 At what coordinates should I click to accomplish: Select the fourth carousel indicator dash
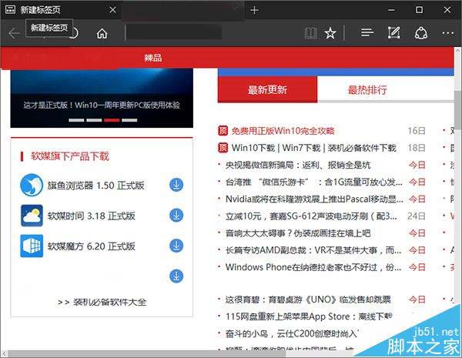(x=129, y=120)
